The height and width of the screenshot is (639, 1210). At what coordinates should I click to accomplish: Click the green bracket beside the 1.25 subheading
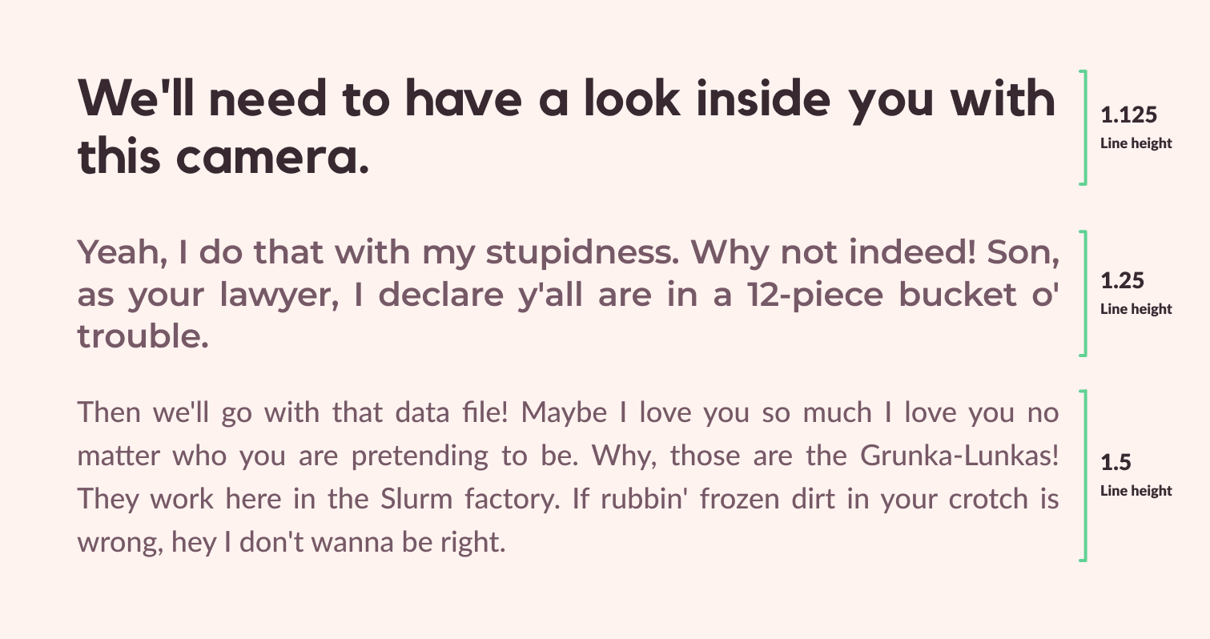(x=1083, y=292)
